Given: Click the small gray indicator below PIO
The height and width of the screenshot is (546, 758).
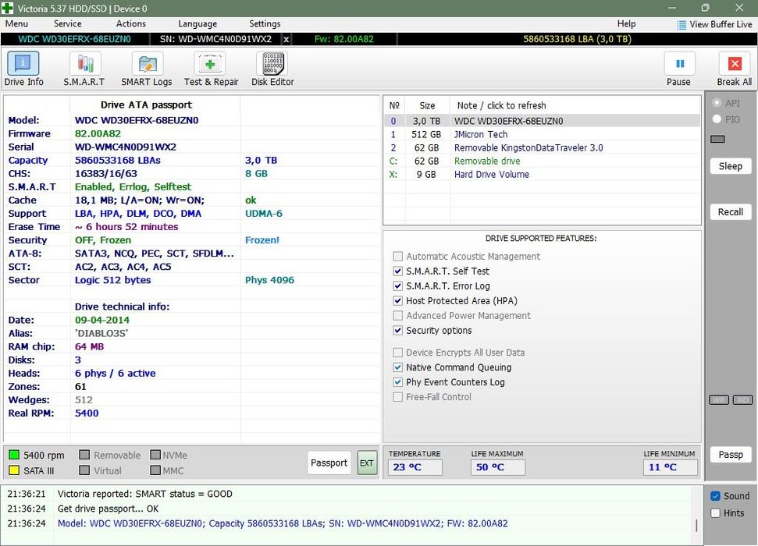Looking at the screenshot, I should (717, 139).
